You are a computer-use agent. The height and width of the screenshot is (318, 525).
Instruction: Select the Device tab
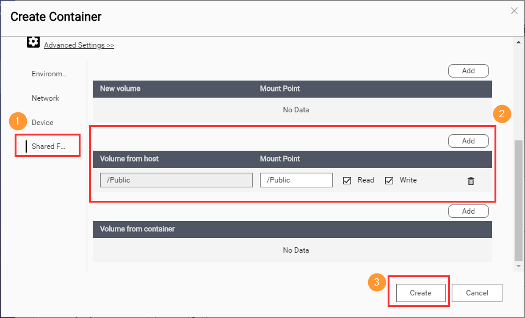[x=42, y=123]
